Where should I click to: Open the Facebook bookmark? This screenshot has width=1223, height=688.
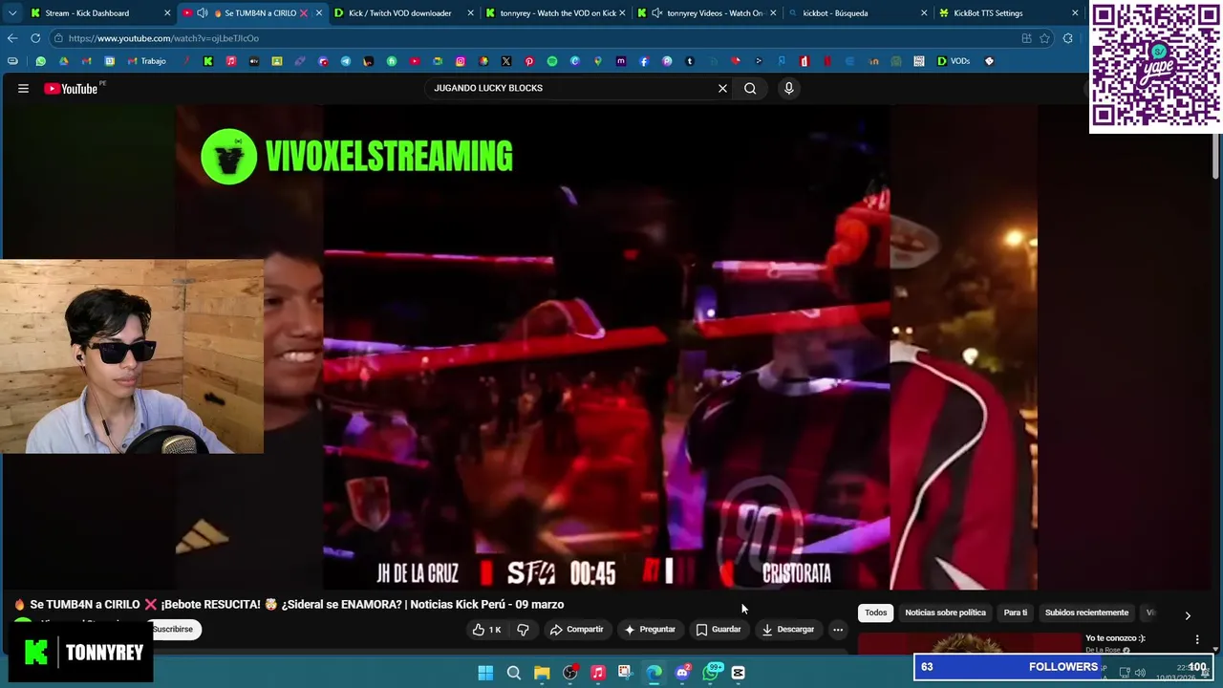pos(643,61)
